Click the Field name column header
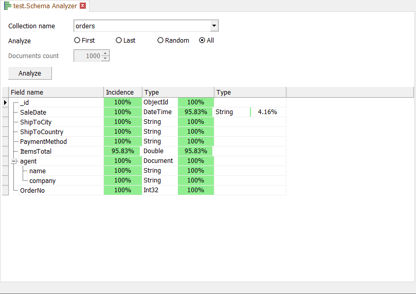This screenshot has height=294, width=416. 56,93
